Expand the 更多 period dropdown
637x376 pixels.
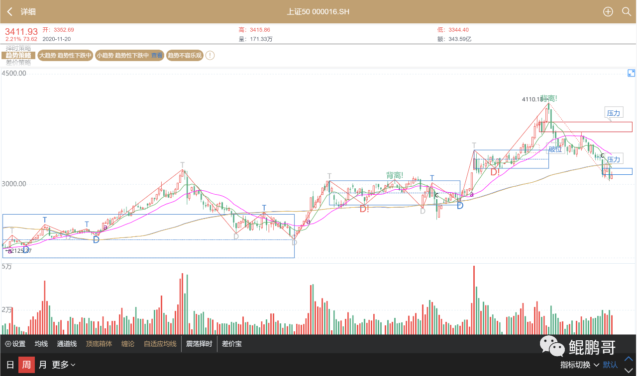click(x=64, y=365)
